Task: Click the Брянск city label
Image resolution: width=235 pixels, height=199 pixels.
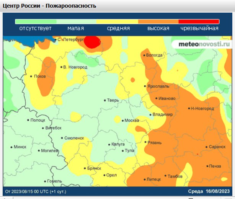Action: pos(94,168)
